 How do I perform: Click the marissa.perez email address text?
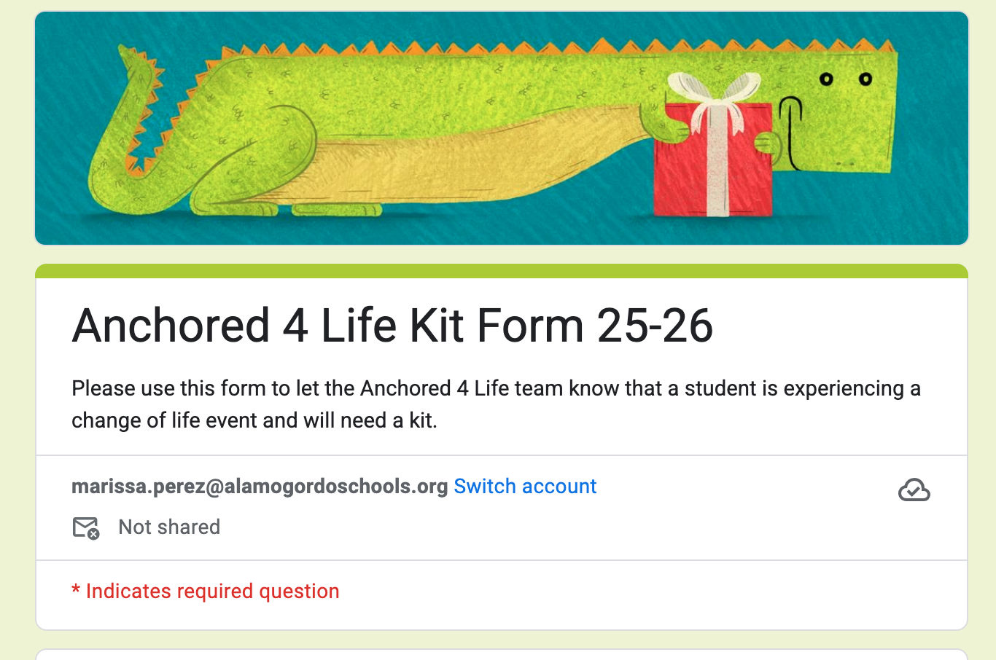tap(260, 487)
